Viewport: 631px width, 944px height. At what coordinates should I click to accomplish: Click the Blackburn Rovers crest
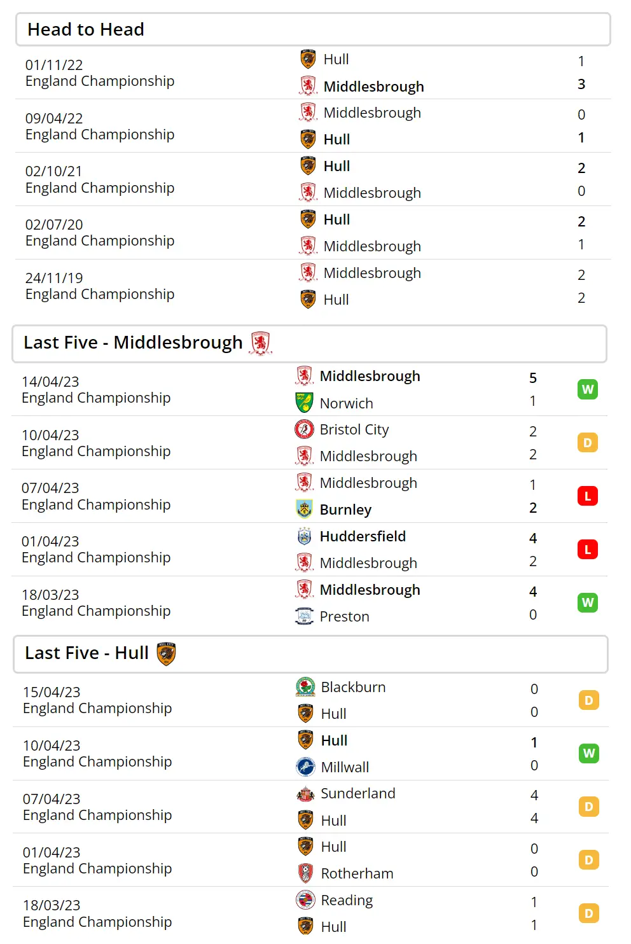(x=305, y=687)
